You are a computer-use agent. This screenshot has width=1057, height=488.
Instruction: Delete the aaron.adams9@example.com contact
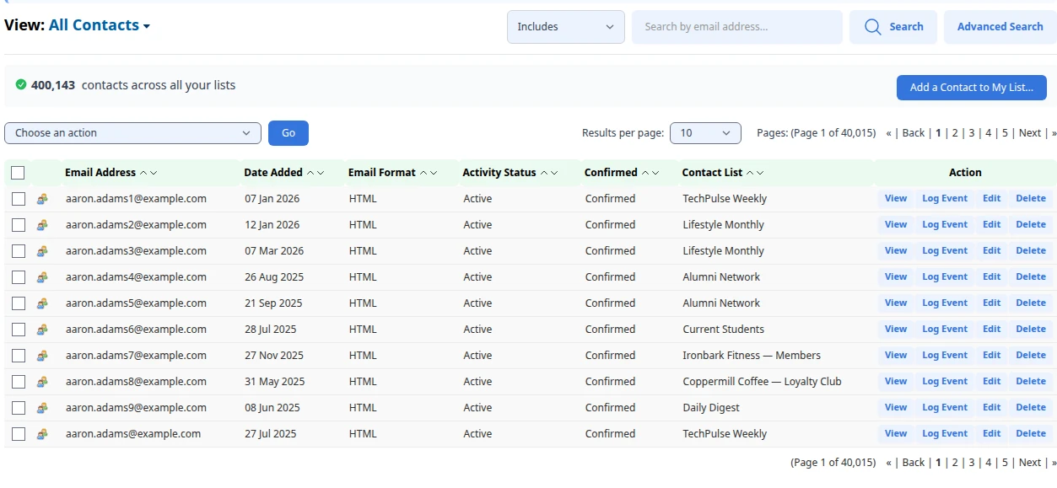pos(1030,408)
